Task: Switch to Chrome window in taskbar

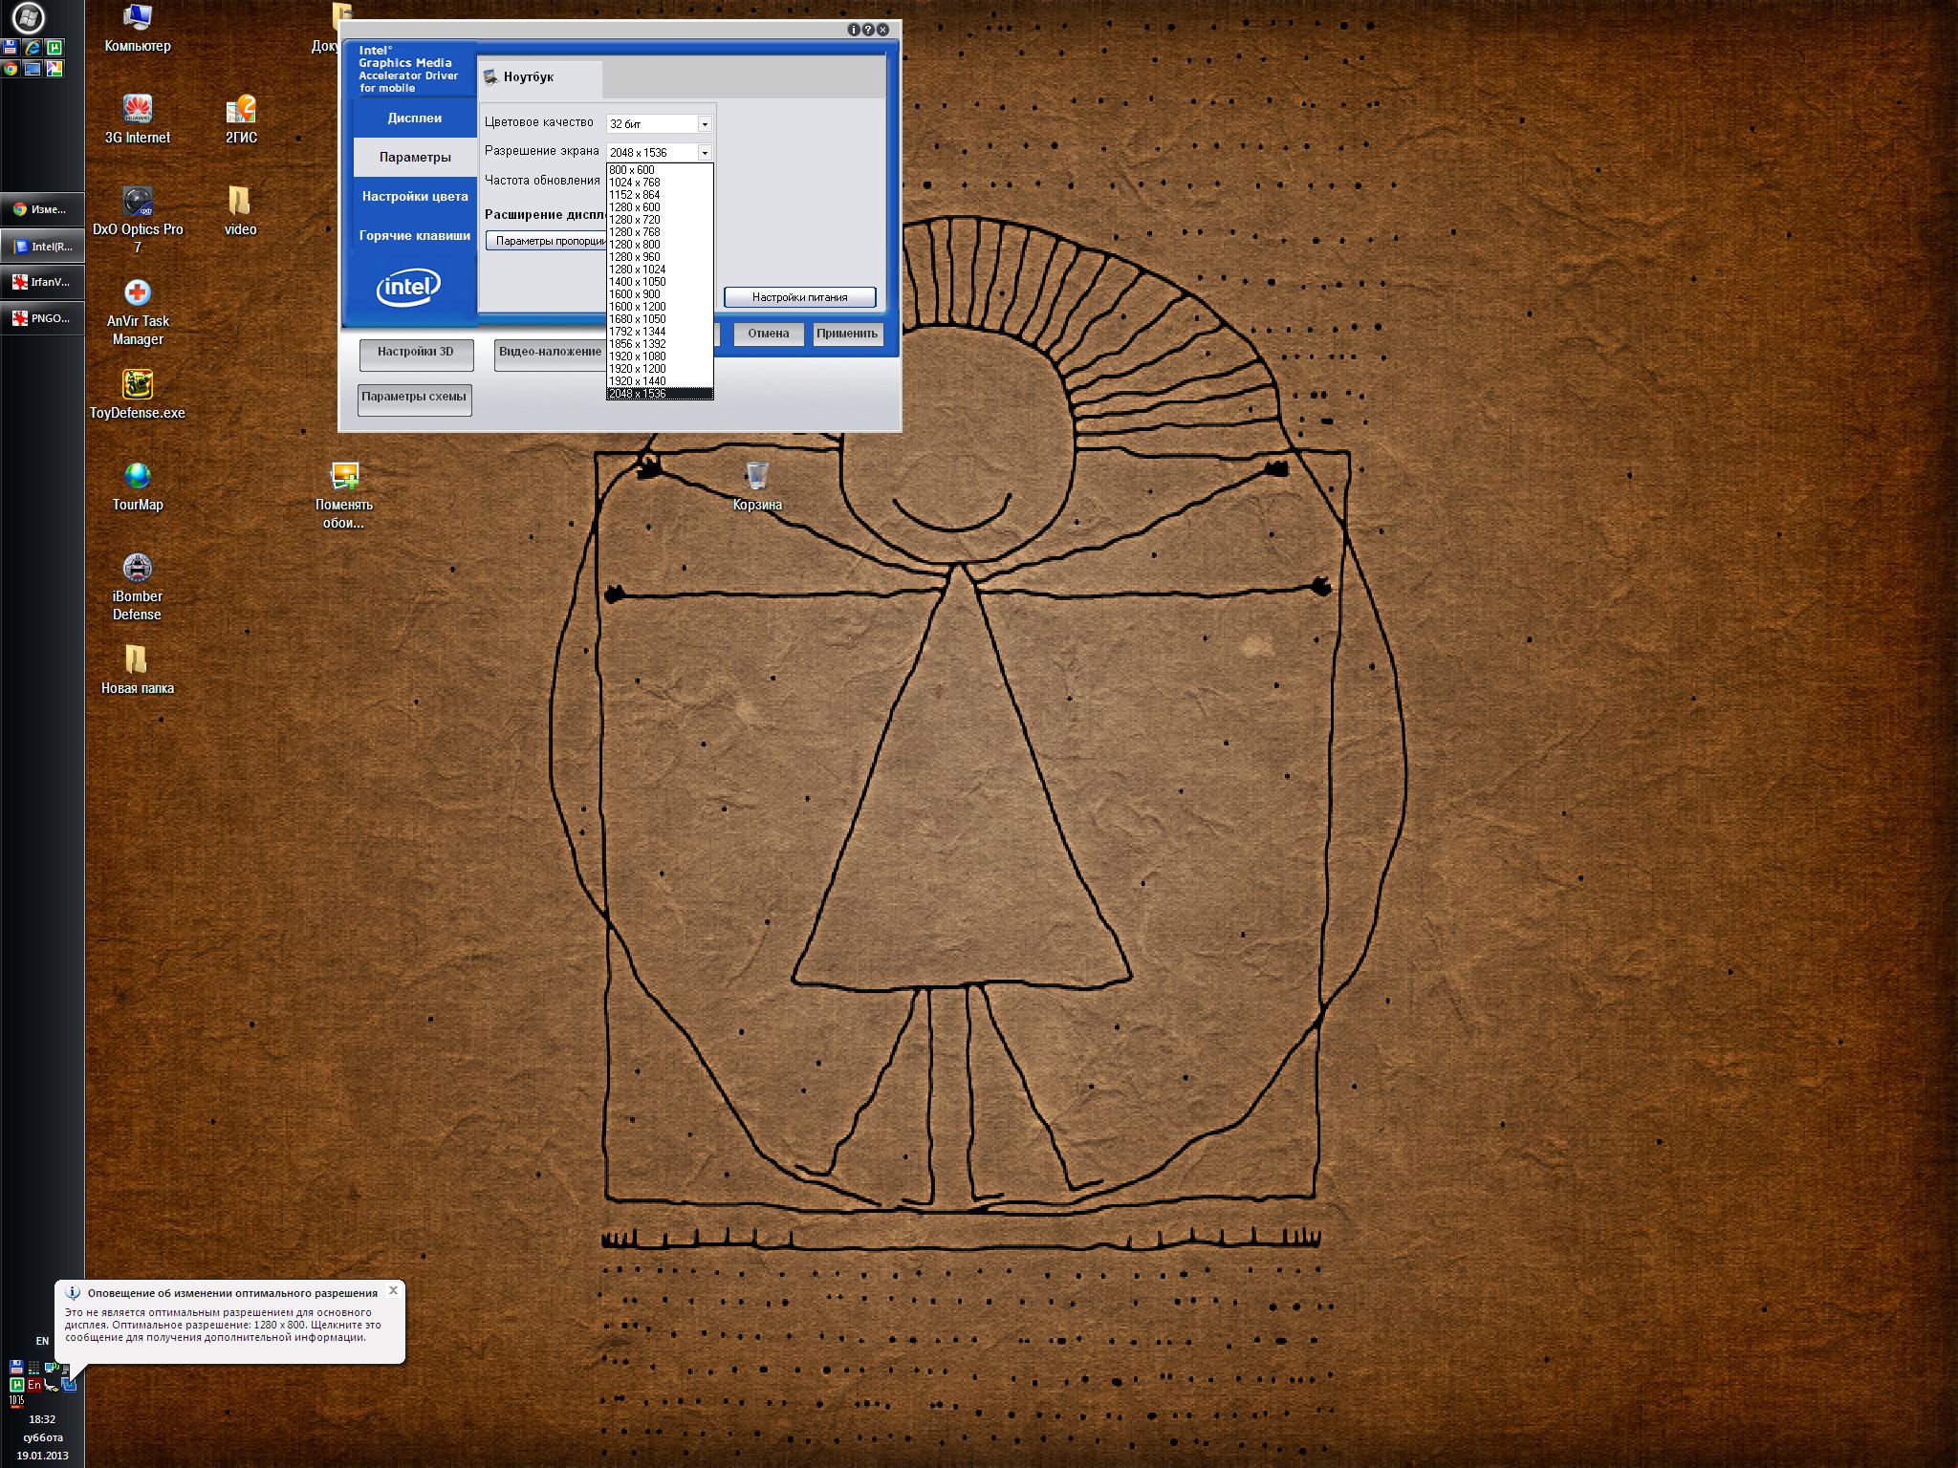Action: (42, 209)
